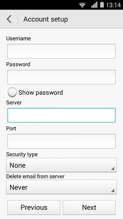Tap the back arrow icon
The image size is (123, 219).
coord(9,19)
